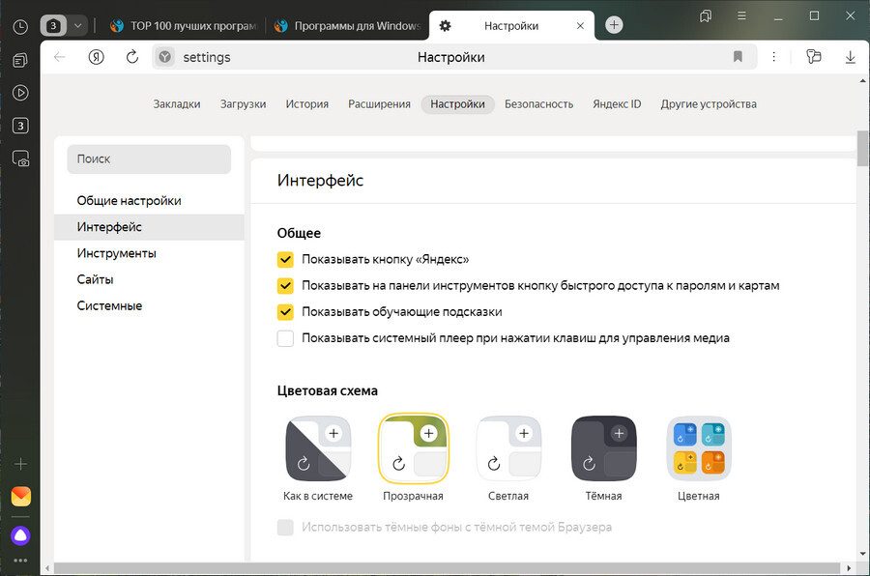Add a new item with the side panel plus
870x576 pixels.
point(20,464)
